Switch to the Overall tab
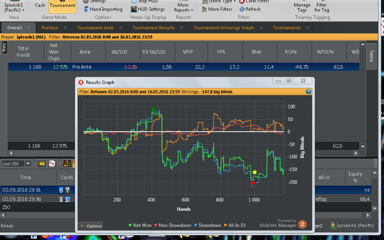384x240 pixels. point(14,28)
